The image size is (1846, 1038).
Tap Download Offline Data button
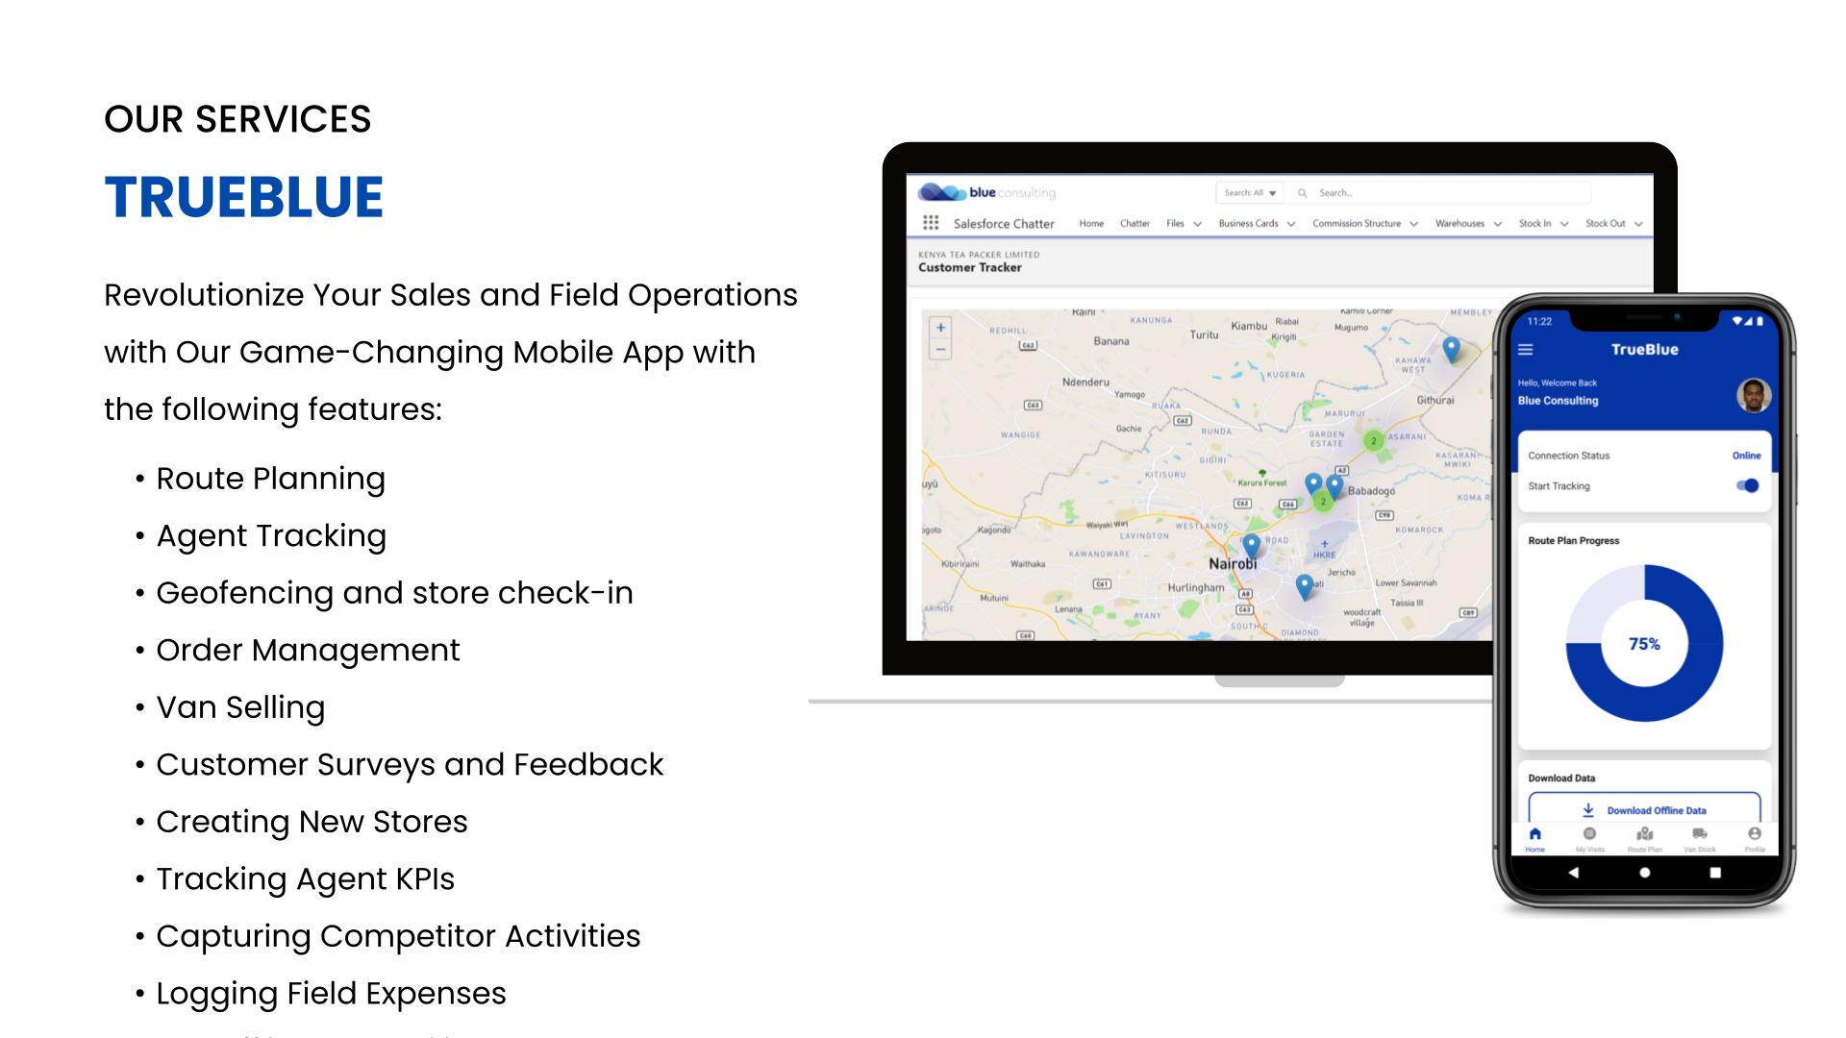click(x=1644, y=808)
